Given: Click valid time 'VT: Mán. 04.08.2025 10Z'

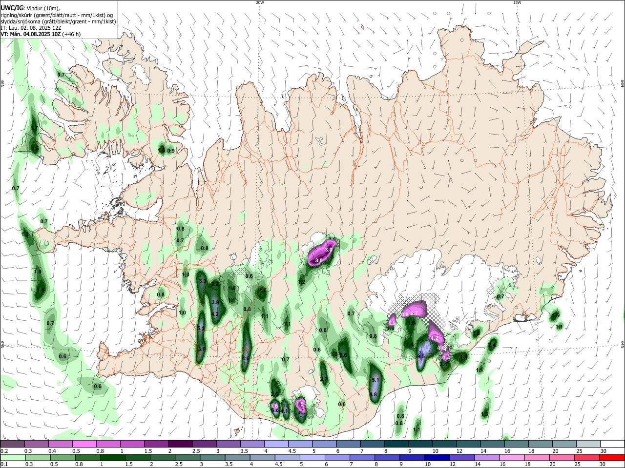Looking at the screenshot, I should (x=30, y=34).
